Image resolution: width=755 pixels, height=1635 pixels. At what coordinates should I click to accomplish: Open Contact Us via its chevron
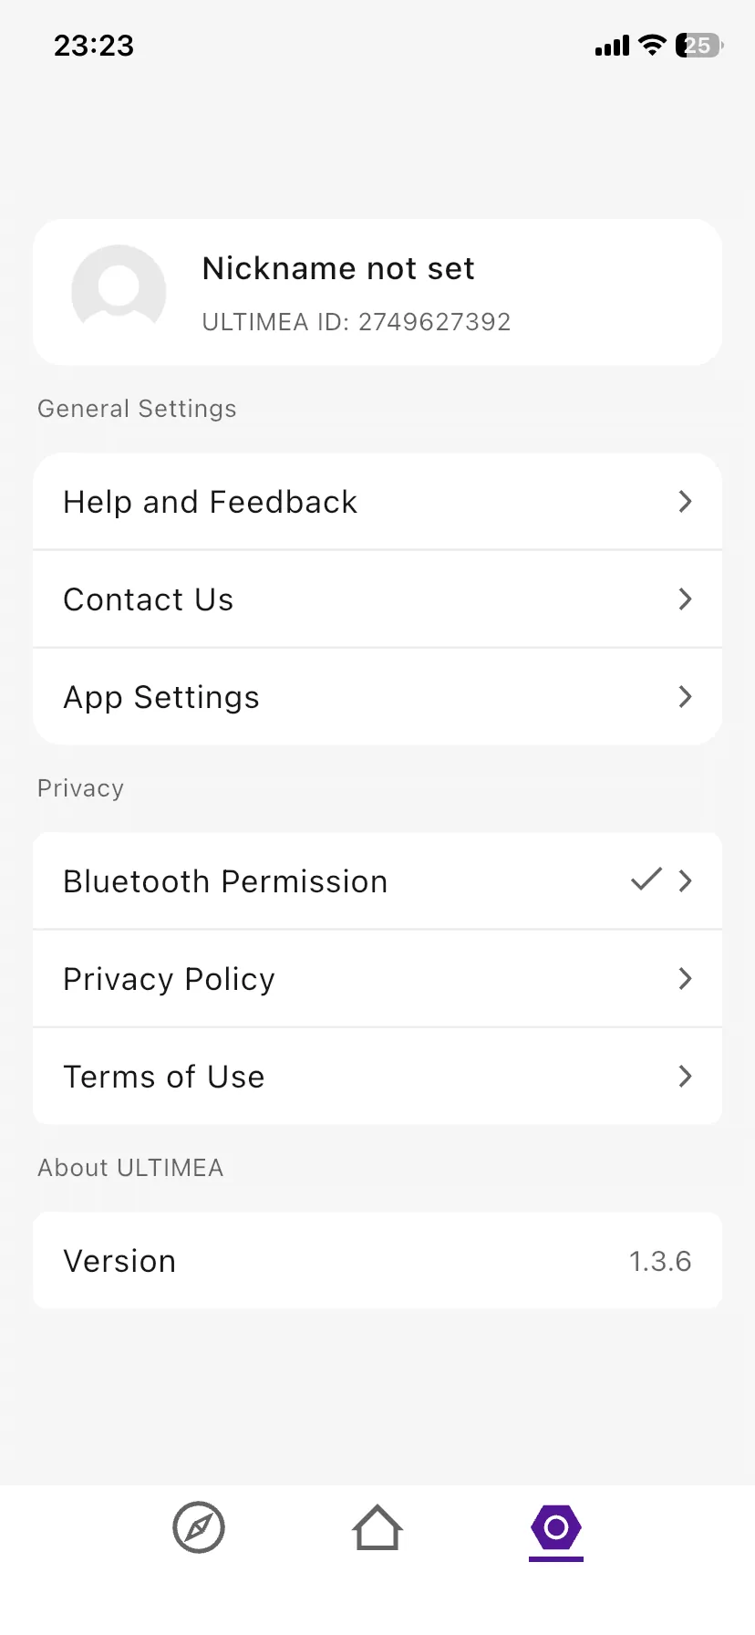coord(686,599)
